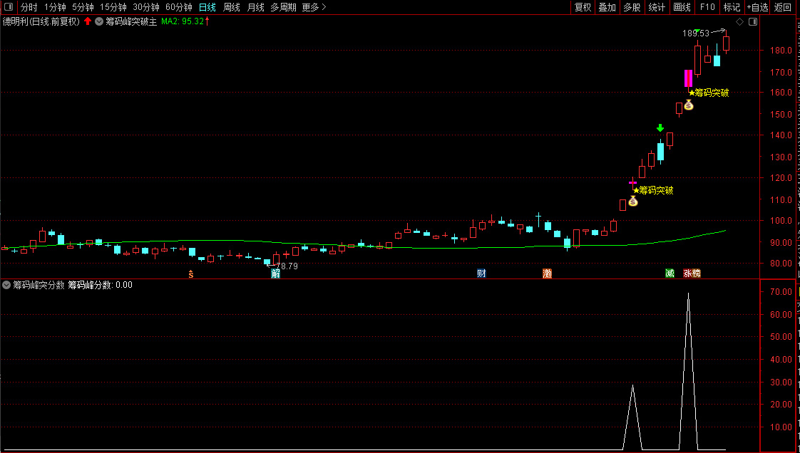The image size is (800, 453).
Task: Click the 减 event marker
Action: pyautogui.click(x=670, y=274)
